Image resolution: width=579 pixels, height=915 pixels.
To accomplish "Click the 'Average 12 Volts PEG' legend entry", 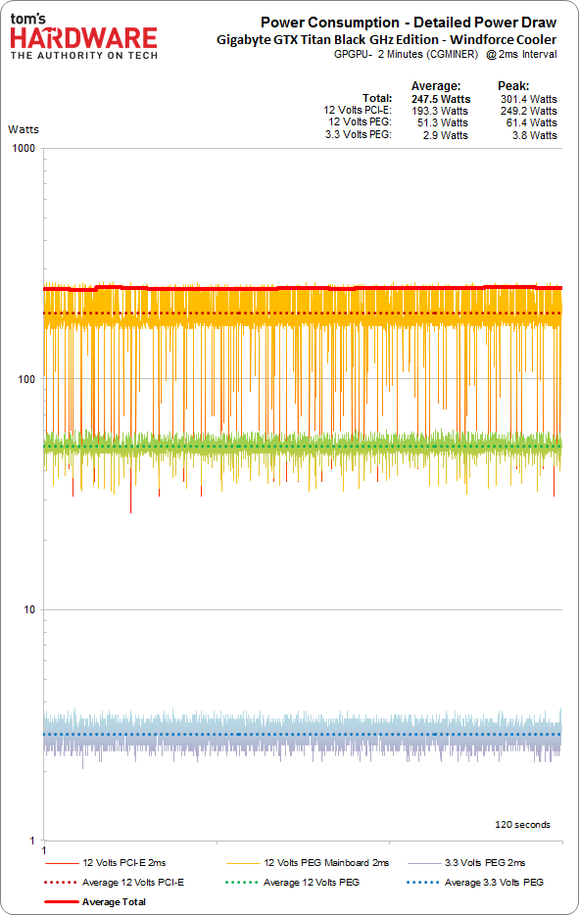I will click(x=292, y=883).
